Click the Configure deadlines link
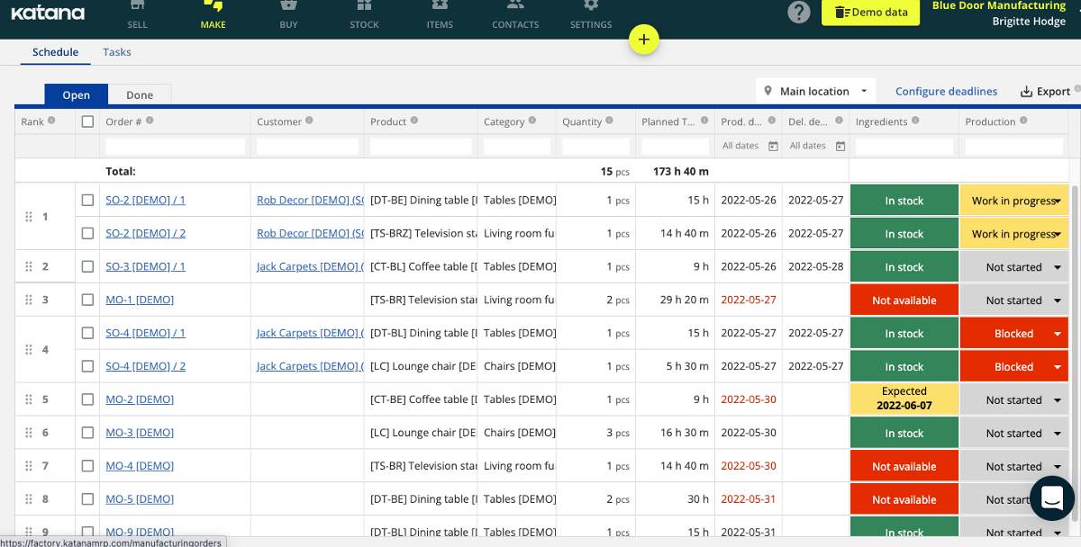Viewport: 1081px width, 547px height. coord(946,91)
